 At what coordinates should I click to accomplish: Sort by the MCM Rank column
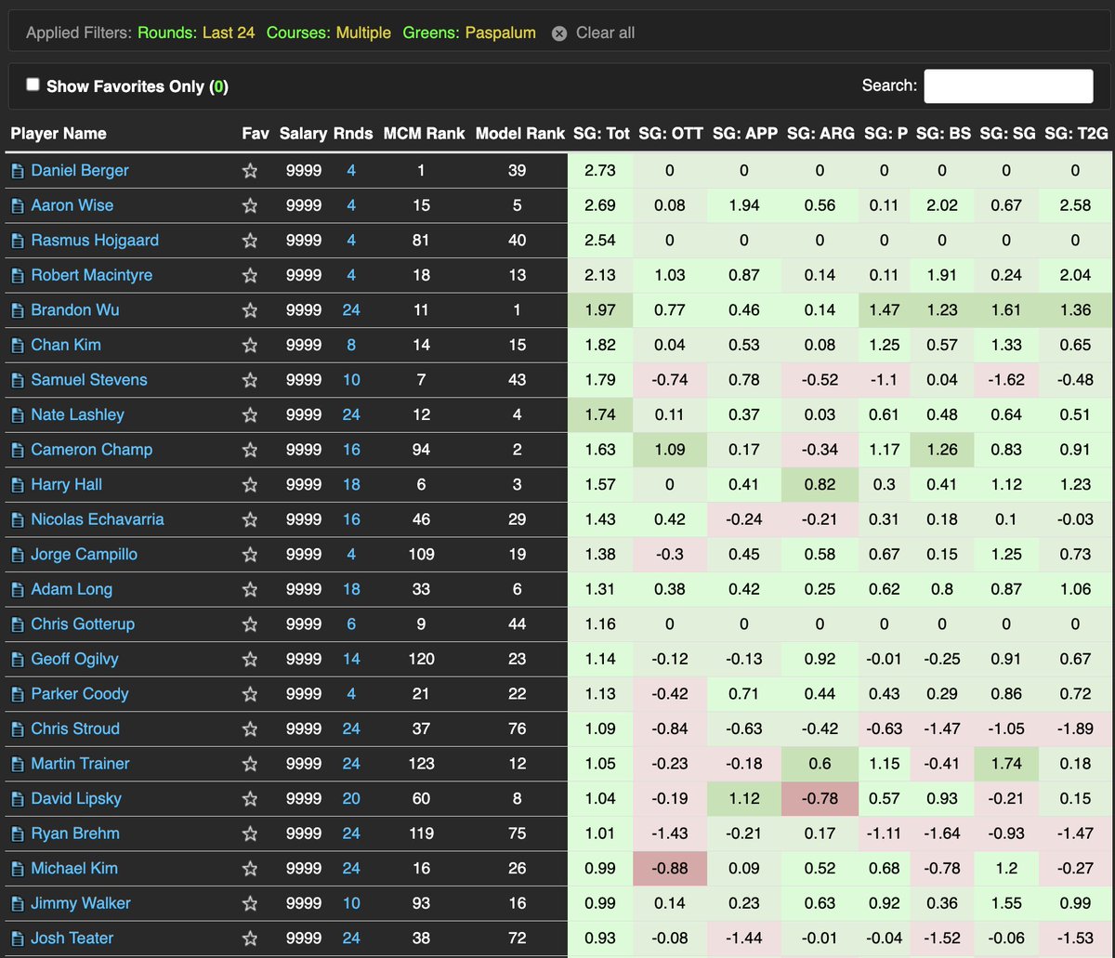click(x=425, y=134)
